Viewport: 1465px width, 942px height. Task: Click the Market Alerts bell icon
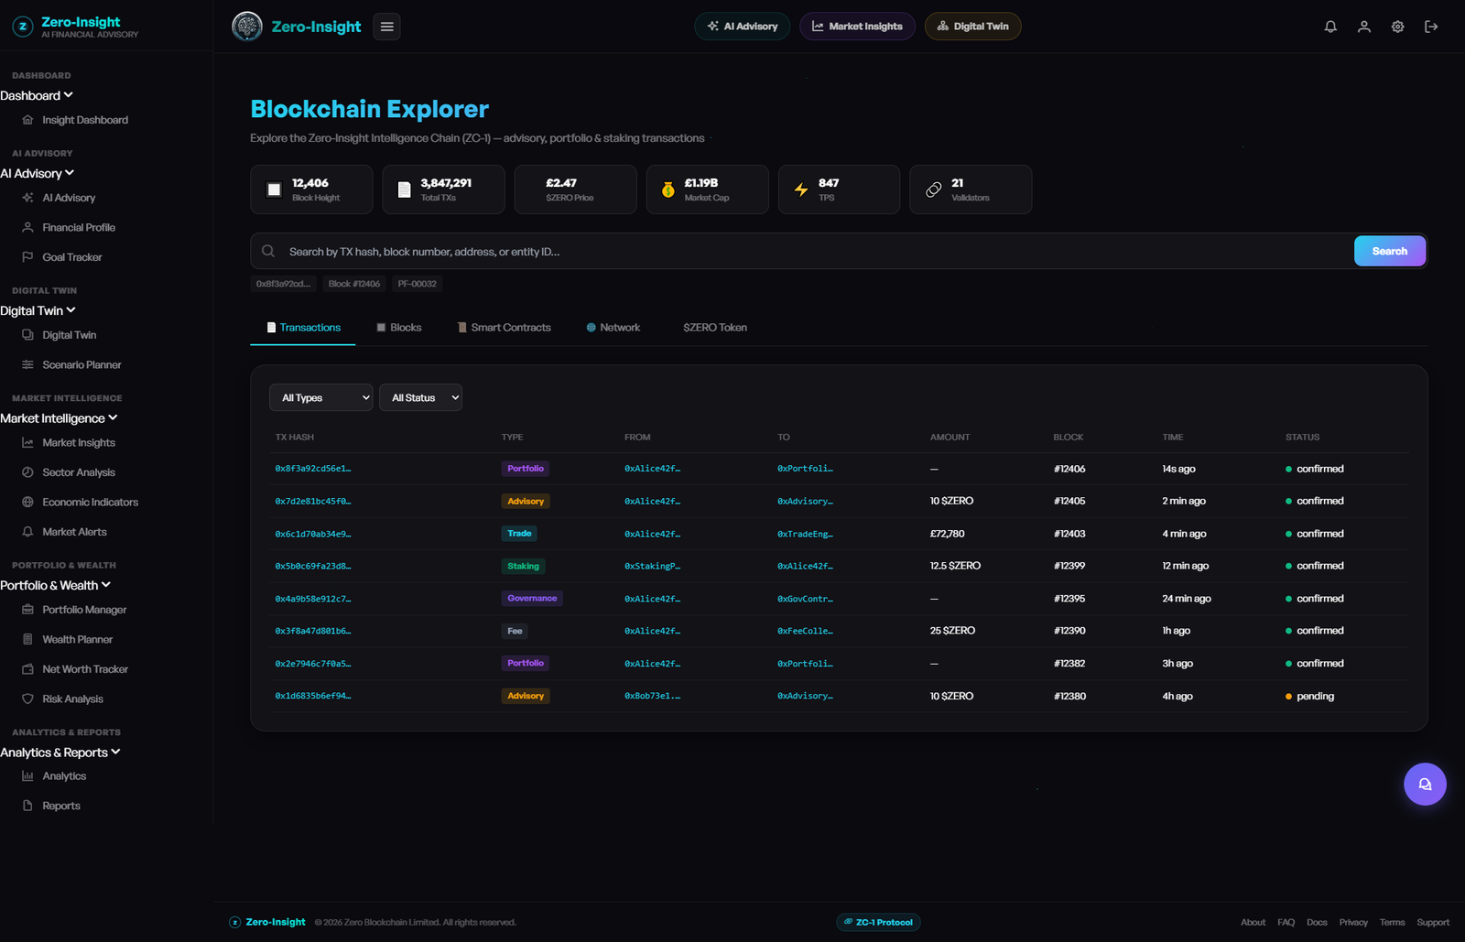click(27, 532)
